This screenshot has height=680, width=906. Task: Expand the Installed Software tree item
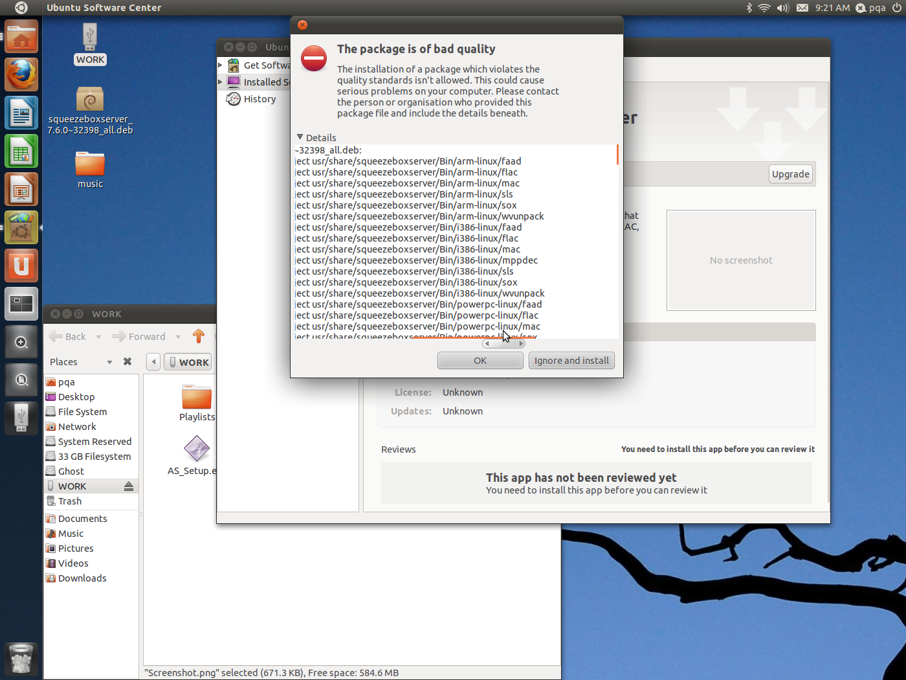(x=221, y=82)
